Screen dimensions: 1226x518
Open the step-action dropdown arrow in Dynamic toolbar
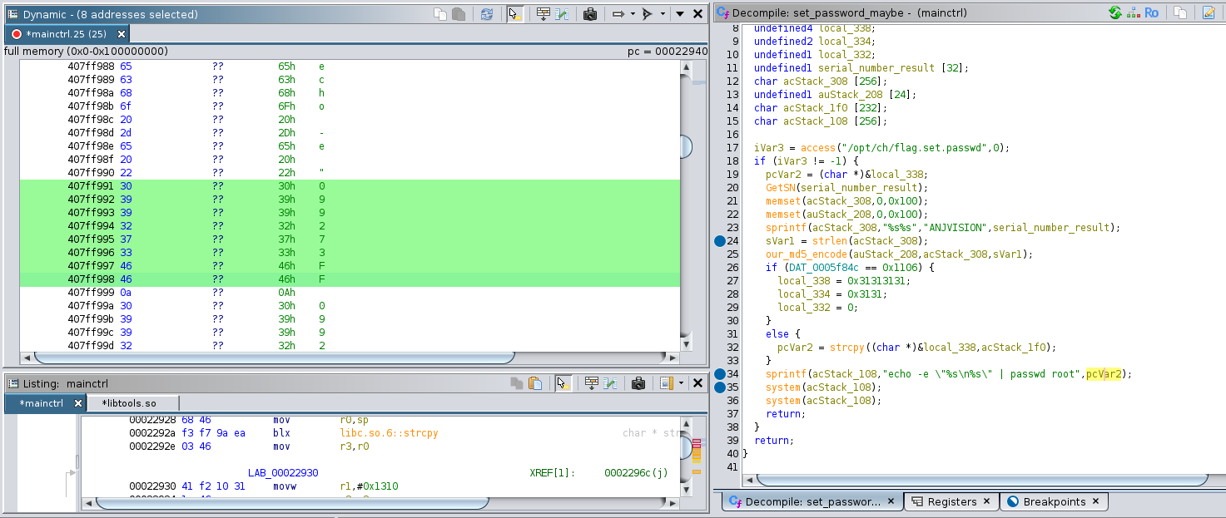point(664,13)
